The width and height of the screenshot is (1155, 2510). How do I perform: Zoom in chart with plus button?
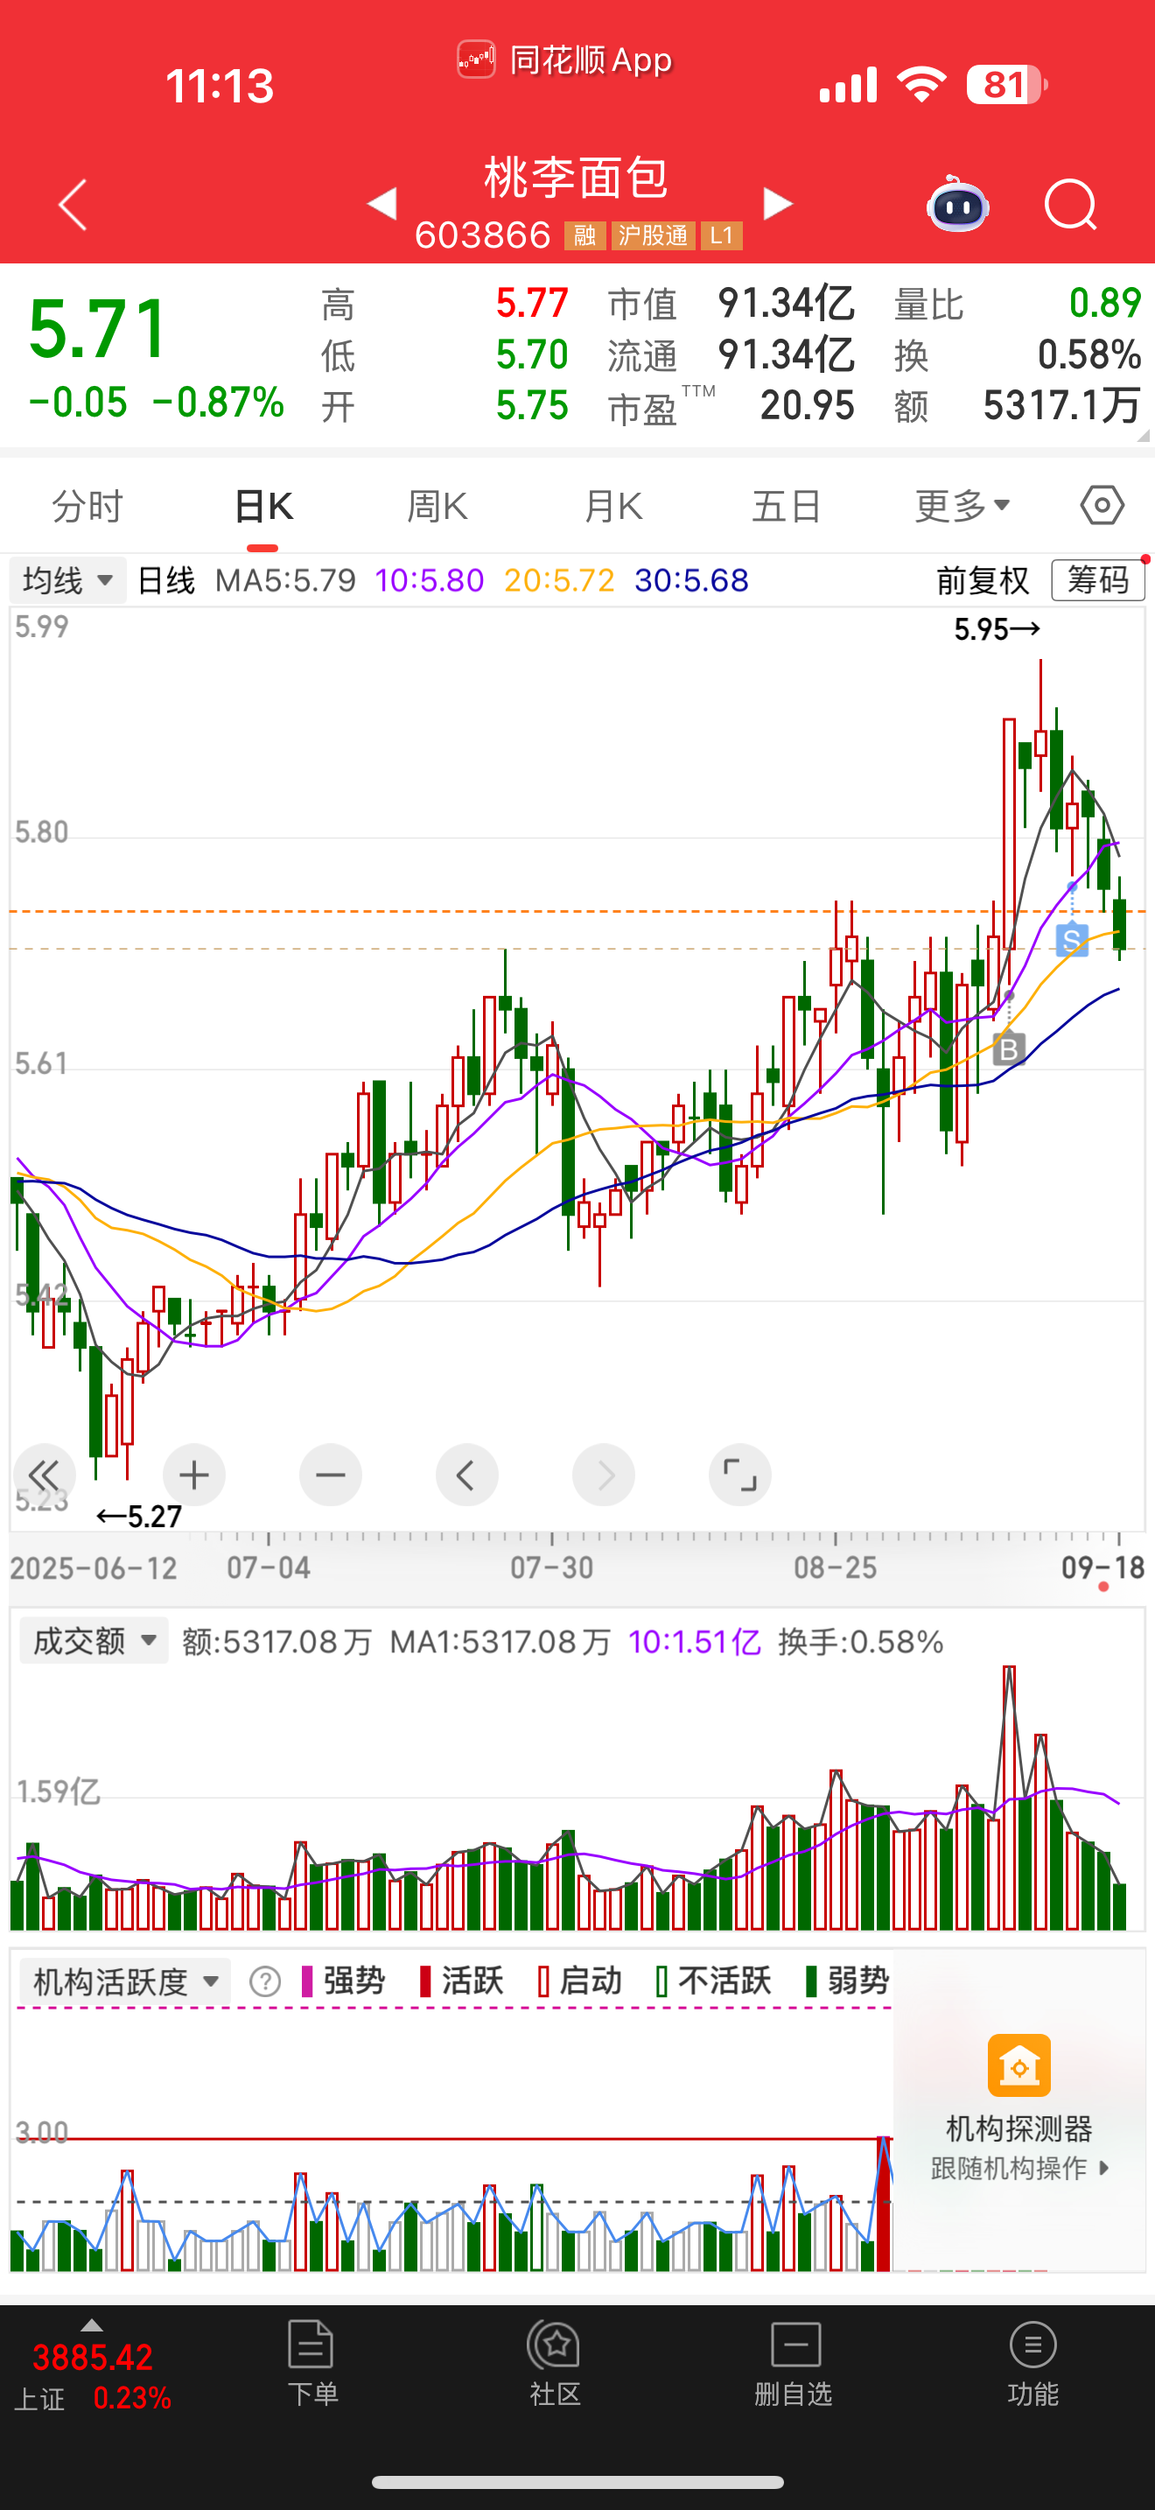point(193,1476)
